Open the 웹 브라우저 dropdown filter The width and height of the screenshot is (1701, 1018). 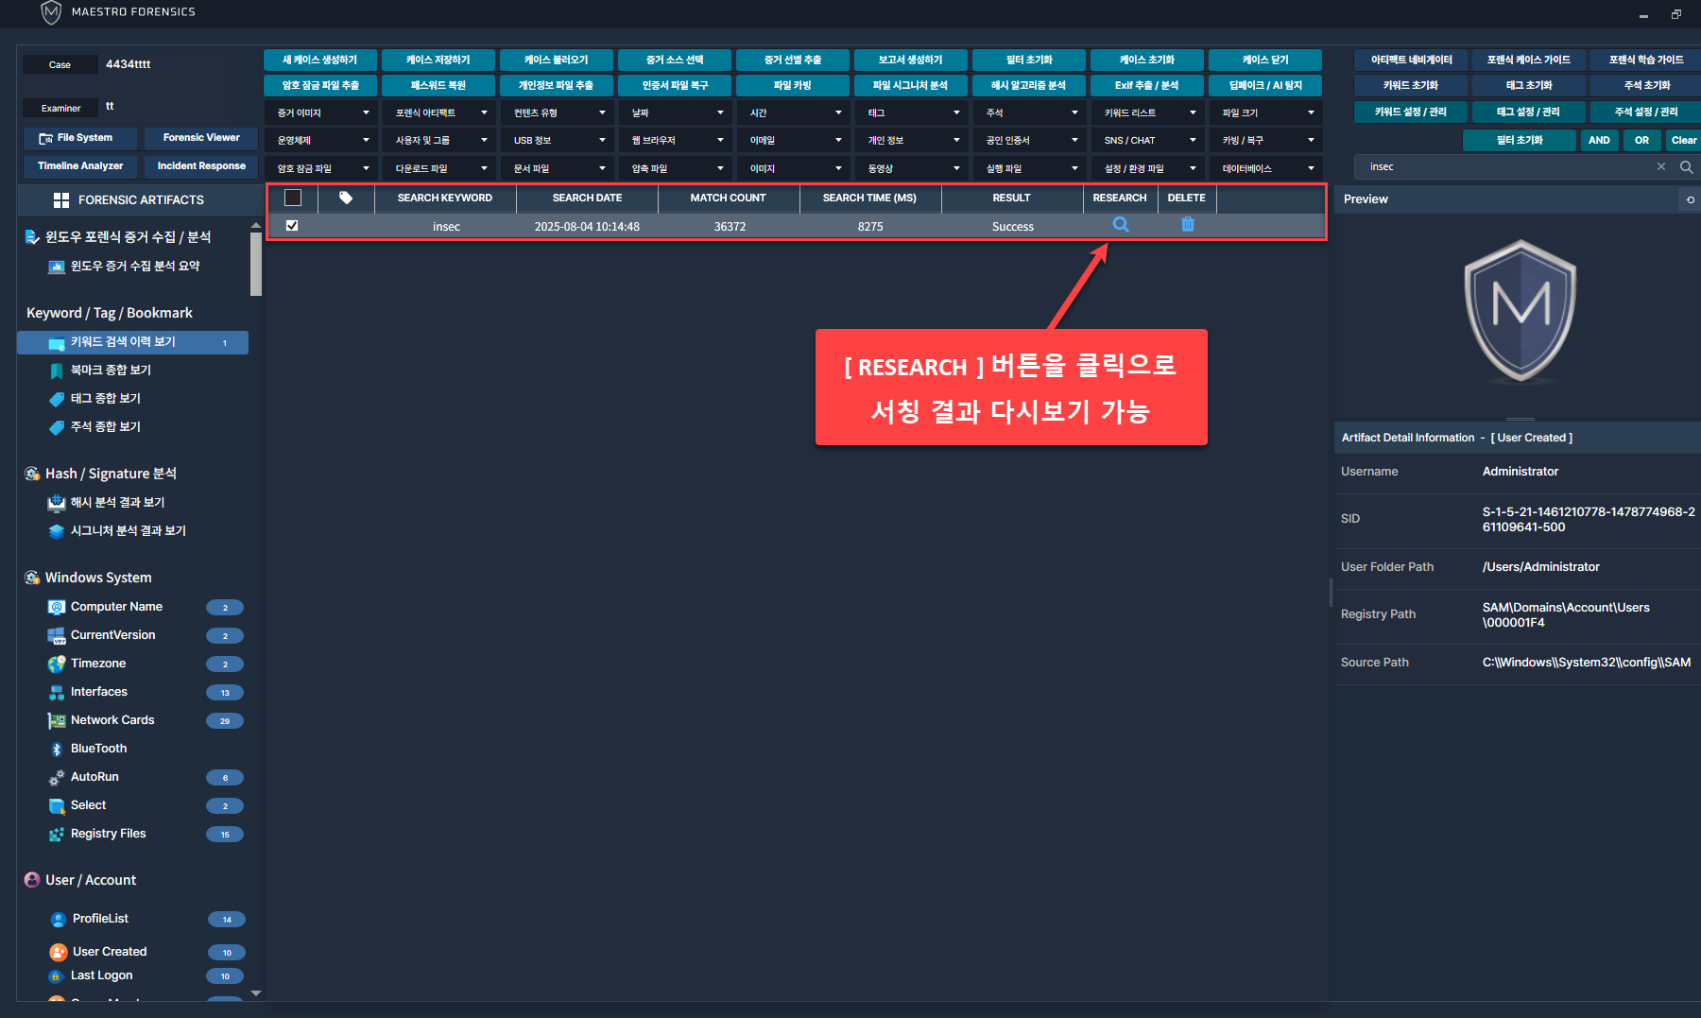coord(675,140)
